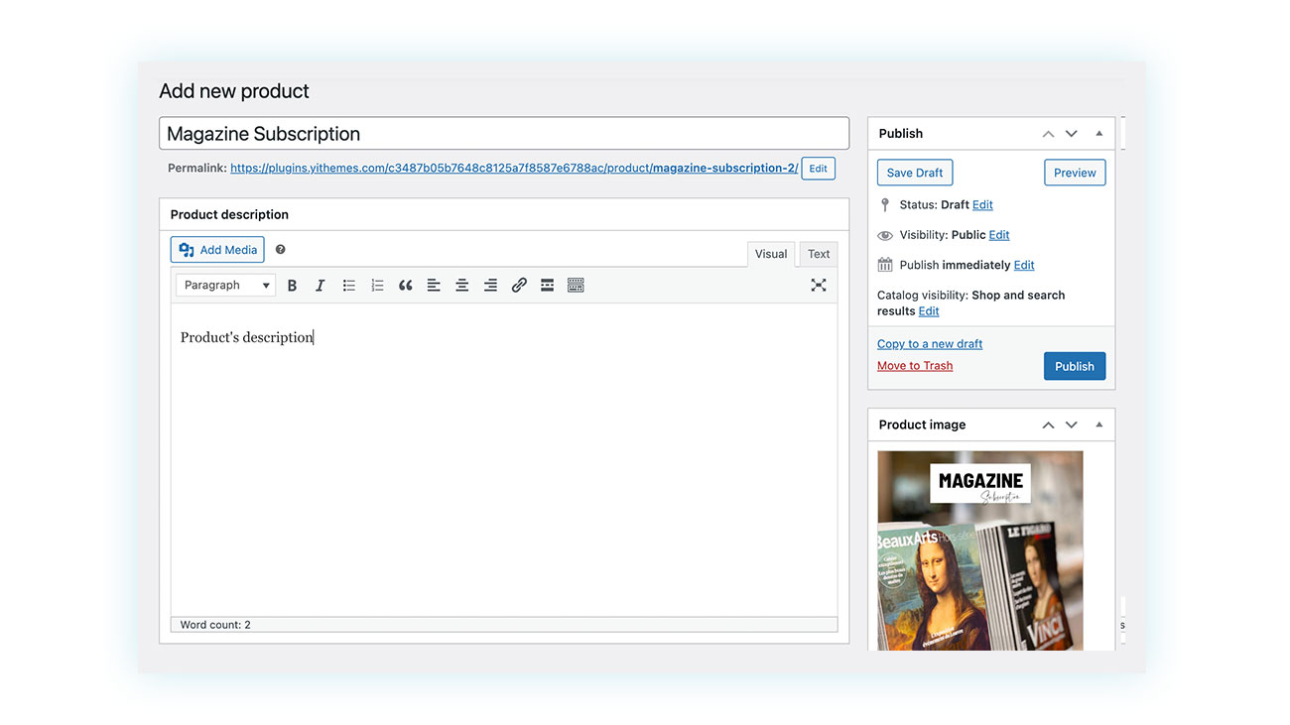Move Product image panel down

1072,424
